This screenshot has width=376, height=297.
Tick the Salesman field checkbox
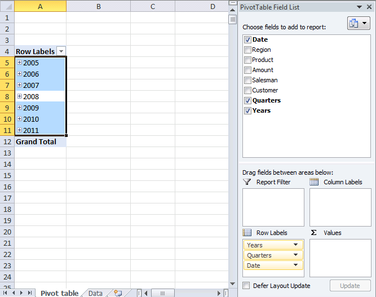[x=247, y=80]
